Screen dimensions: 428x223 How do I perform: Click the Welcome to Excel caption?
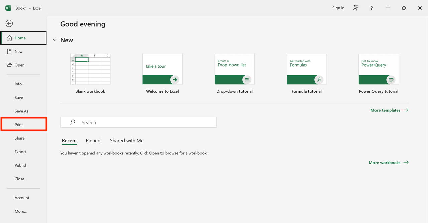tap(163, 91)
